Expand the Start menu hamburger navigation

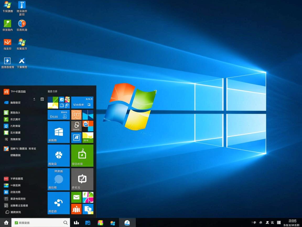tap(34, 99)
